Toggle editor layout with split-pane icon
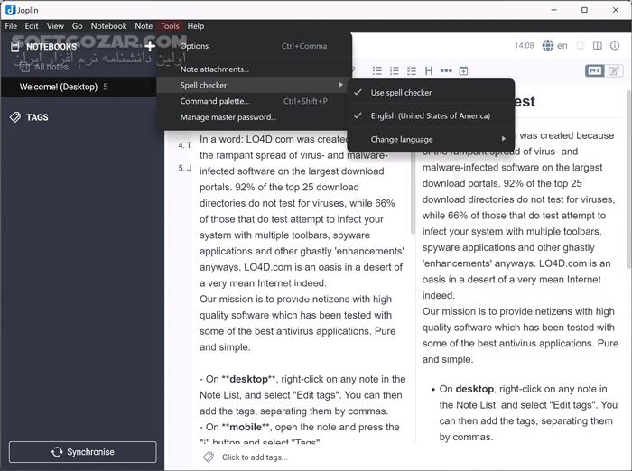Viewport: 632px width, 471px height. click(x=598, y=45)
